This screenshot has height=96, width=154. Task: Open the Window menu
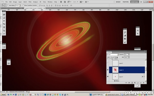[x=50, y=2]
